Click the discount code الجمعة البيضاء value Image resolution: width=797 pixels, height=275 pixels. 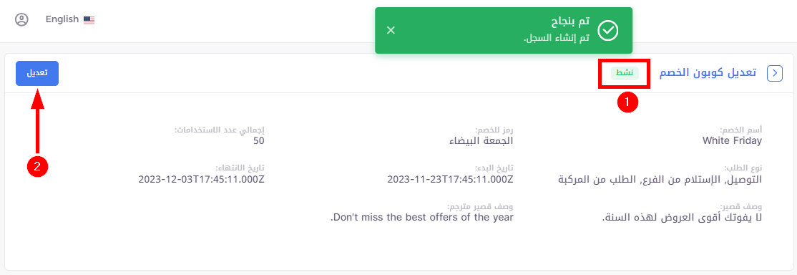pos(481,140)
